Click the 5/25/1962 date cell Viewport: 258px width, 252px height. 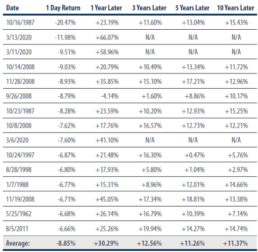[19, 214]
